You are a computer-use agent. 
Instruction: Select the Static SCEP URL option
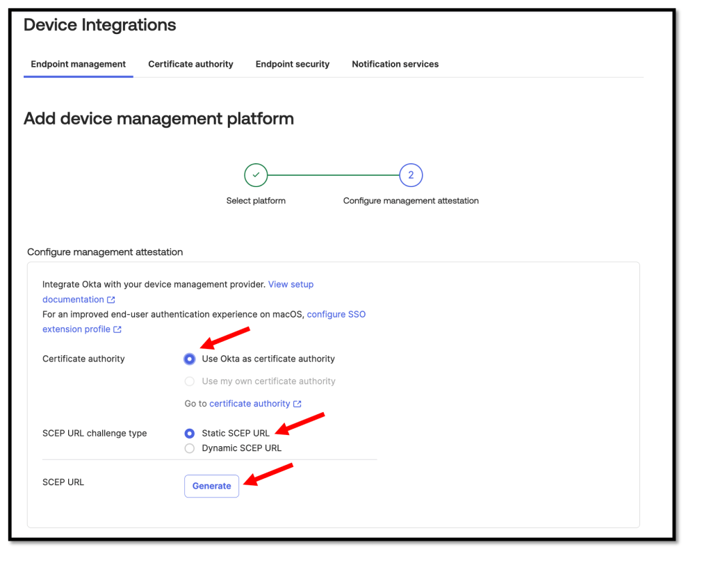click(190, 434)
